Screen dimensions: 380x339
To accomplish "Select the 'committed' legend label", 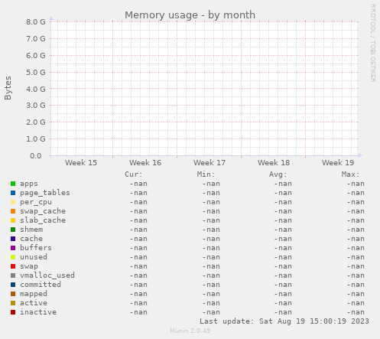I will click(x=41, y=285).
